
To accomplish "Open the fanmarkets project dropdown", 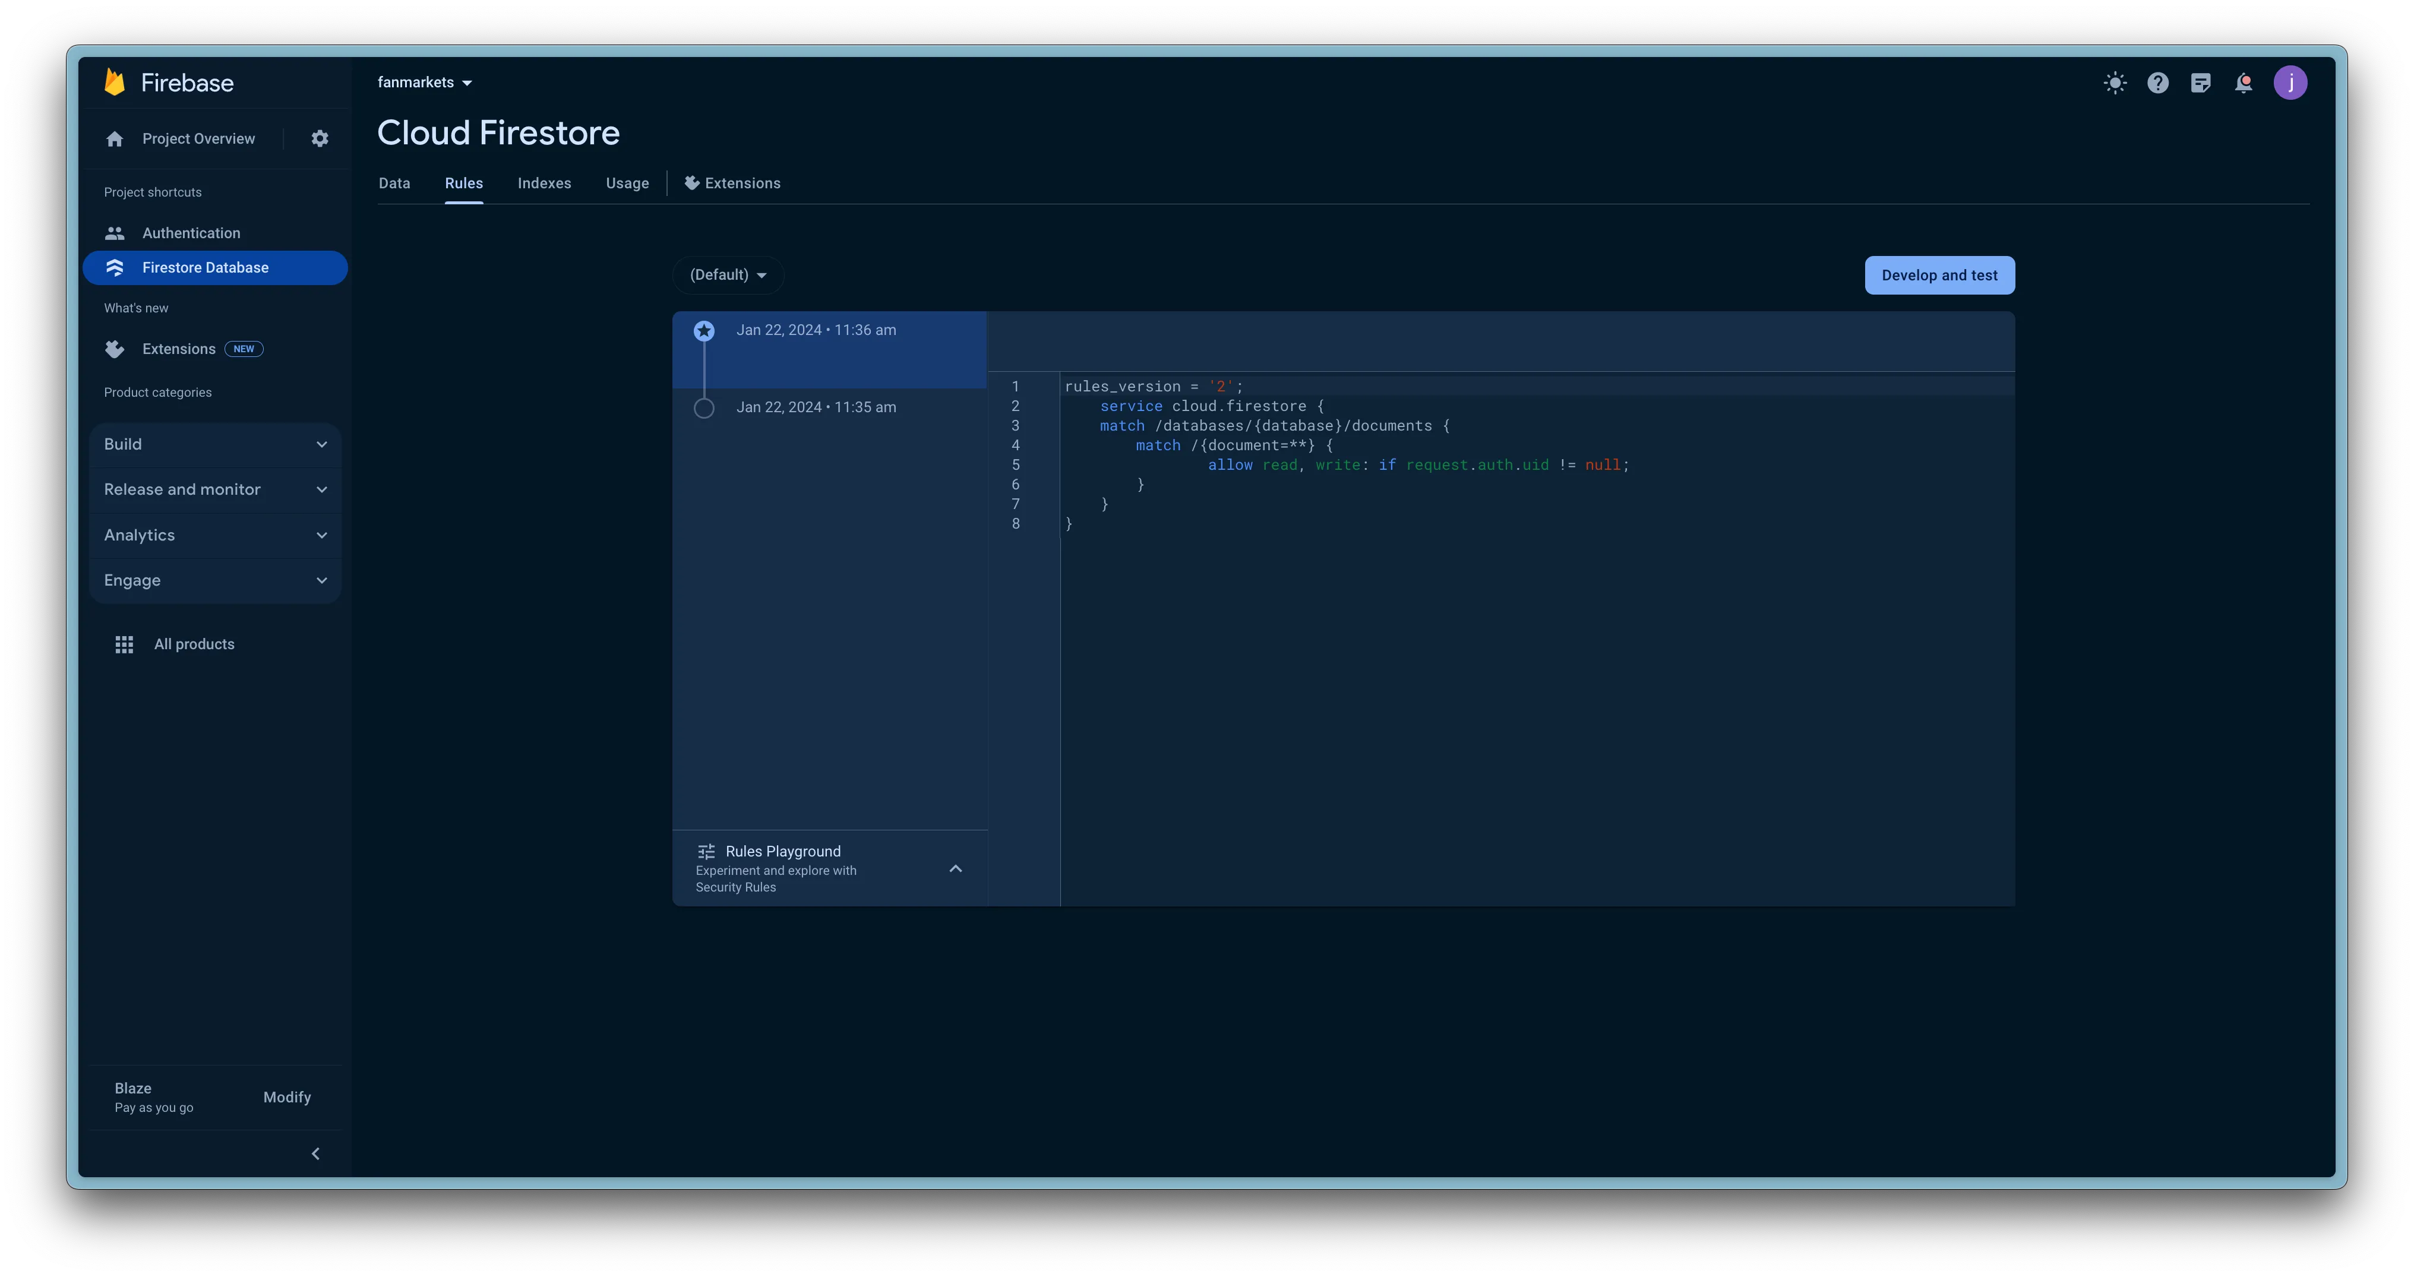I will pos(425,83).
